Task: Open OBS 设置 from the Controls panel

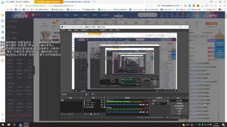Action: [x=179, y=111]
